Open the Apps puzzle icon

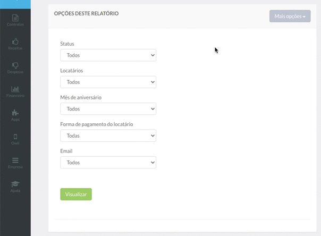click(x=15, y=113)
